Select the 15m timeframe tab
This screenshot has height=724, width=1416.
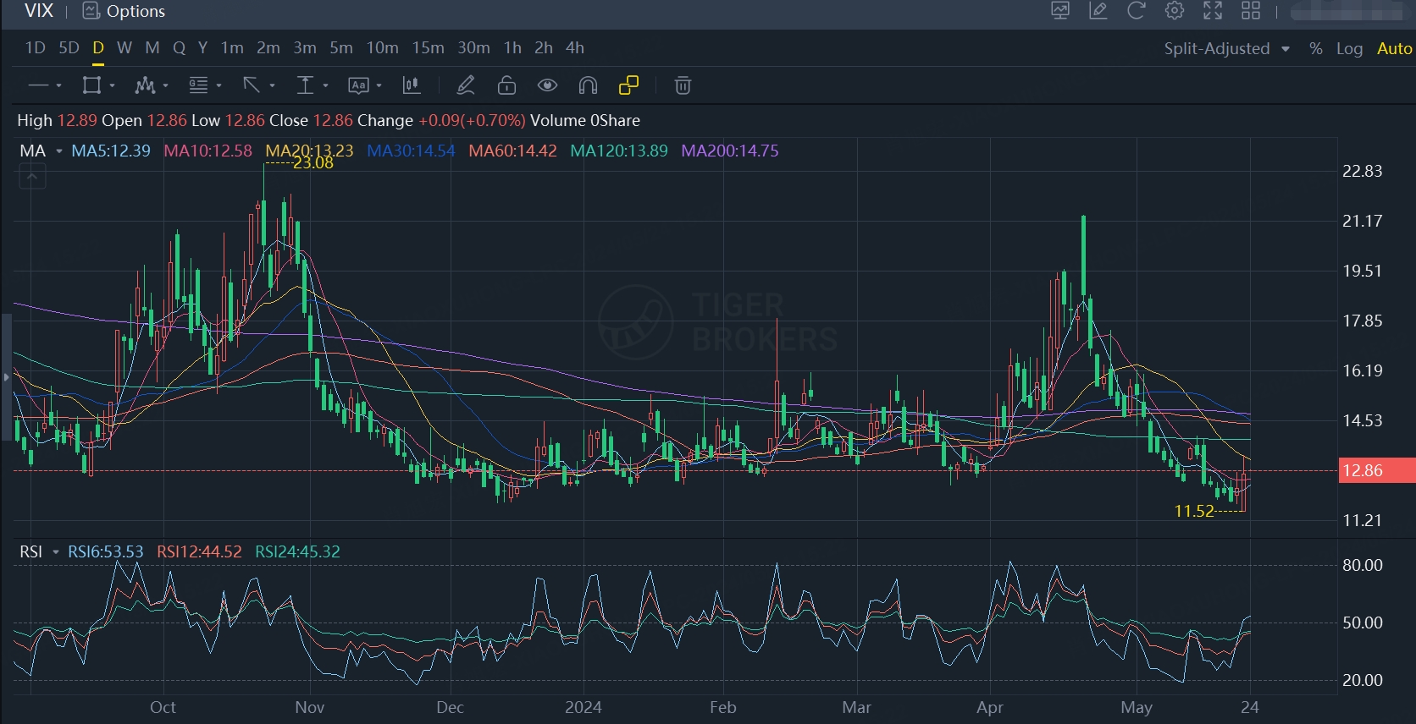pos(428,48)
